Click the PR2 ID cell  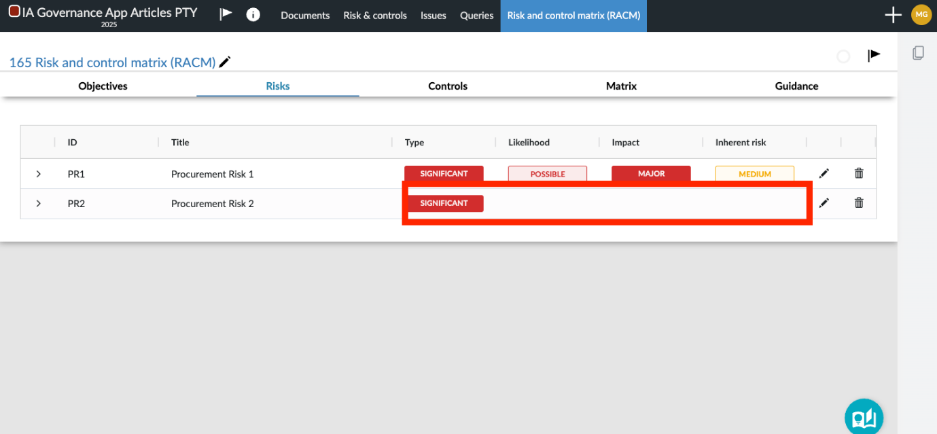[76, 204]
